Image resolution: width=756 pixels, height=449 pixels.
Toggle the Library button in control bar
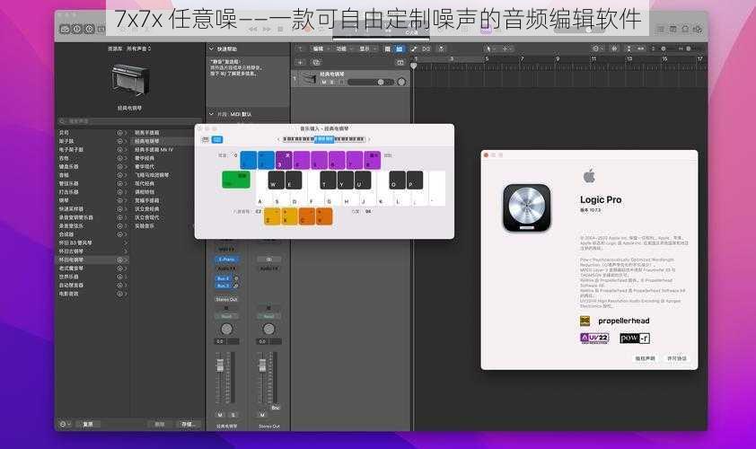(65, 30)
